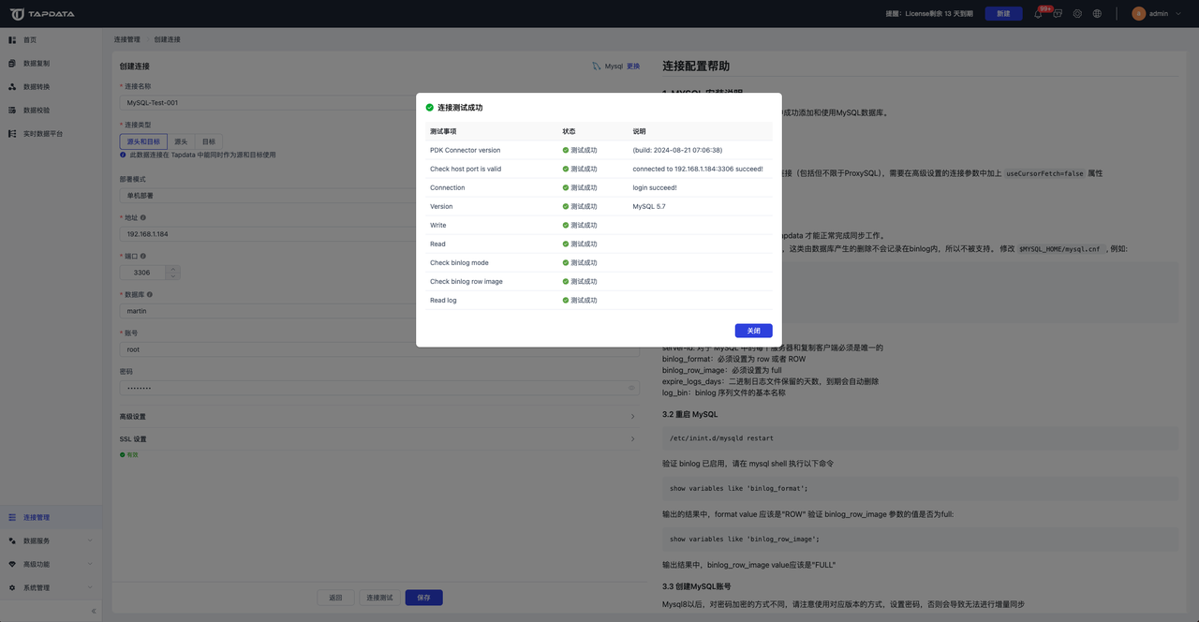The height and width of the screenshot is (622, 1199).
Task: Expand the 数据服务 sidebar submenu arrow
Action: (90, 541)
